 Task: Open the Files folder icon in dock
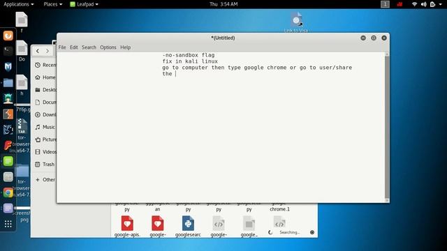point(8,83)
